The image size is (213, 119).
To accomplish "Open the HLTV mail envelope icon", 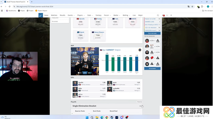I will pyautogui.click(x=167, y=15).
